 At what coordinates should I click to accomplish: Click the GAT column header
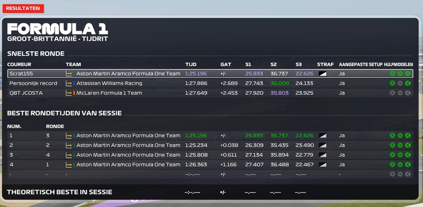coord(226,65)
